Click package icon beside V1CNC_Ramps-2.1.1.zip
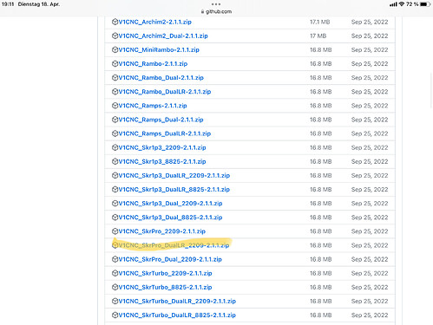 point(115,106)
